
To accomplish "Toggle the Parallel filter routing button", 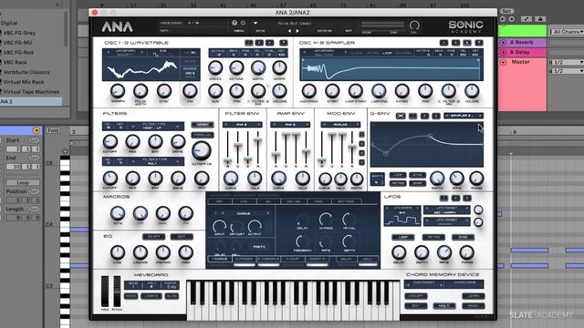I will click(x=203, y=135).
